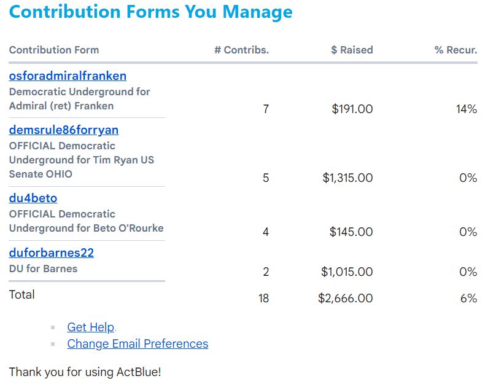
Task: Click the Get Help link
Action: click(91, 327)
